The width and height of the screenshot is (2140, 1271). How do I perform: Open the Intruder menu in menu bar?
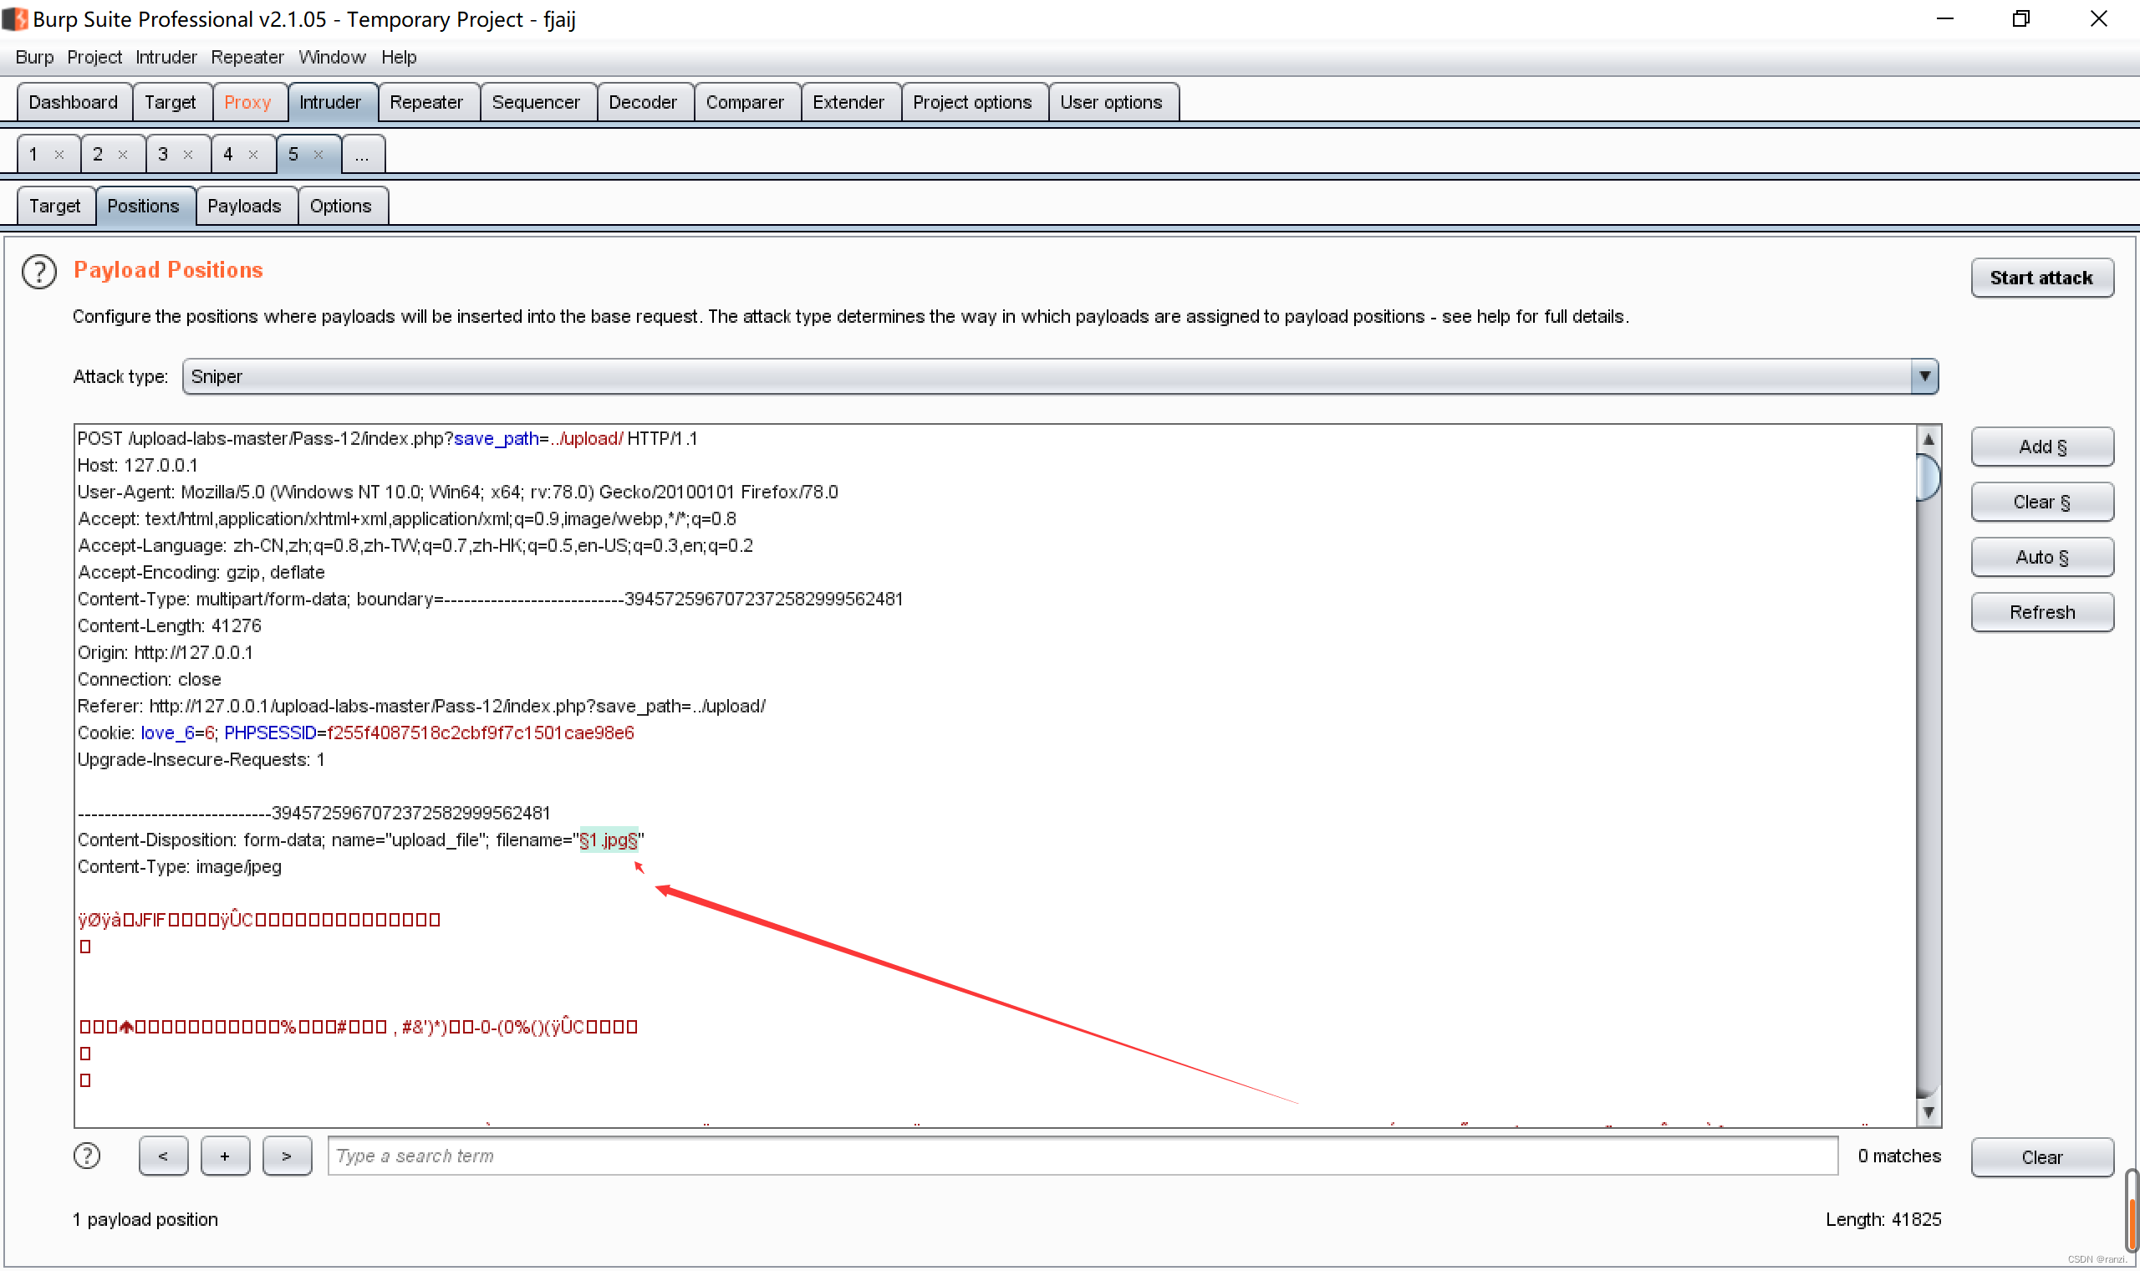(166, 57)
